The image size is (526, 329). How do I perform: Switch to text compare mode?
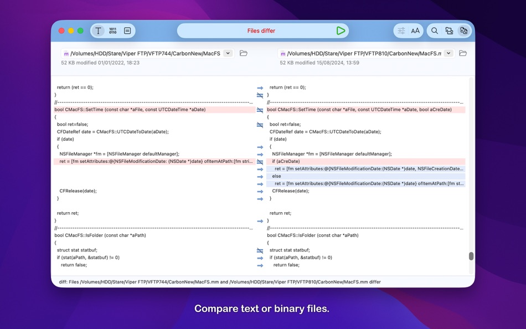pyautogui.click(x=98, y=30)
